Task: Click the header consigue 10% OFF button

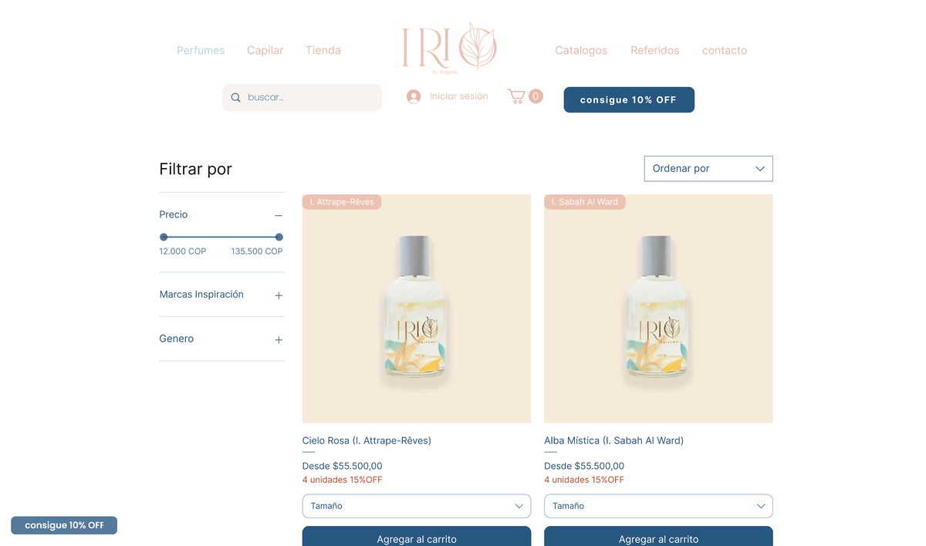Action: click(628, 100)
